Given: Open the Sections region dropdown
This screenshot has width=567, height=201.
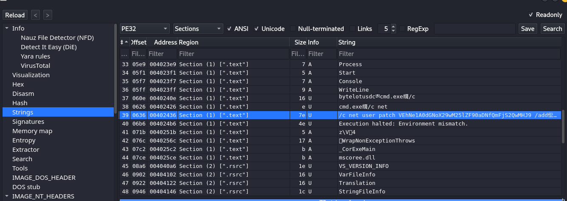Looking at the screenshot, I should (198, 29).
